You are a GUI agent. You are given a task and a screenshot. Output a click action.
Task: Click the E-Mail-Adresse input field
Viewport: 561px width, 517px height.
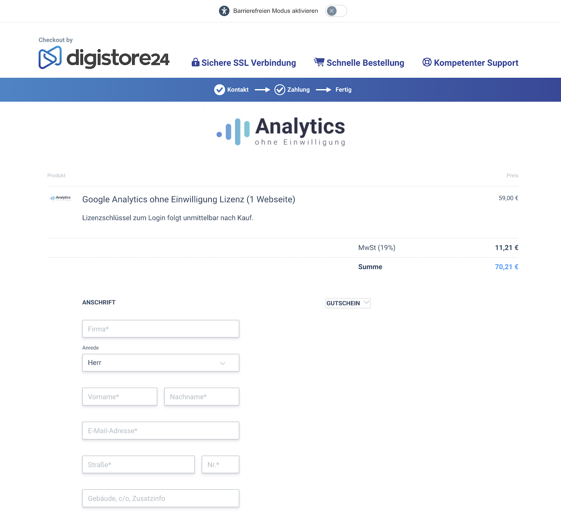coord(161,431)
